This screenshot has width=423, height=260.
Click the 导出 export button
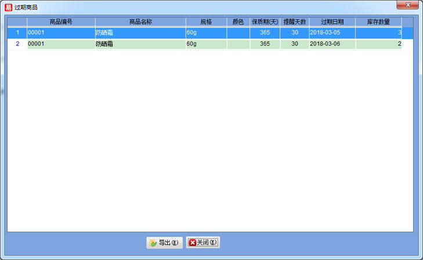point(165,243)
